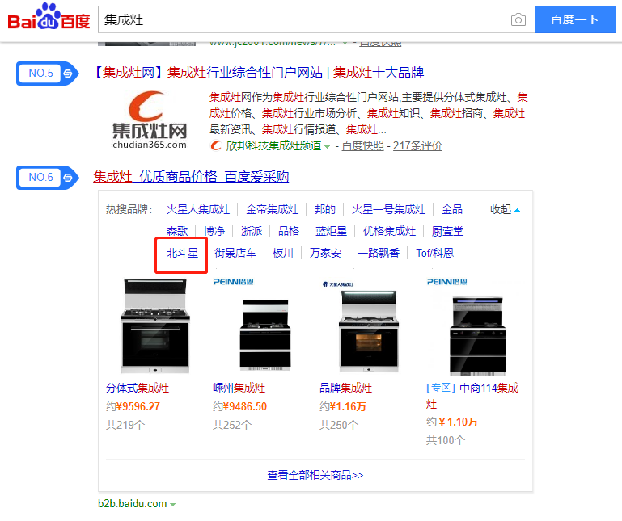Click the 分体式集成灶 product title

pyautogui.click(x=138, y=388)
